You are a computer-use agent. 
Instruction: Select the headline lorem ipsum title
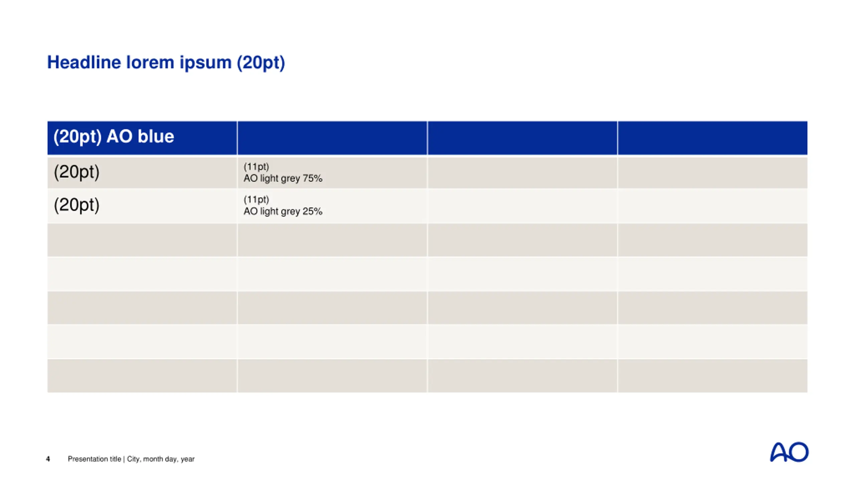point(166,63)
